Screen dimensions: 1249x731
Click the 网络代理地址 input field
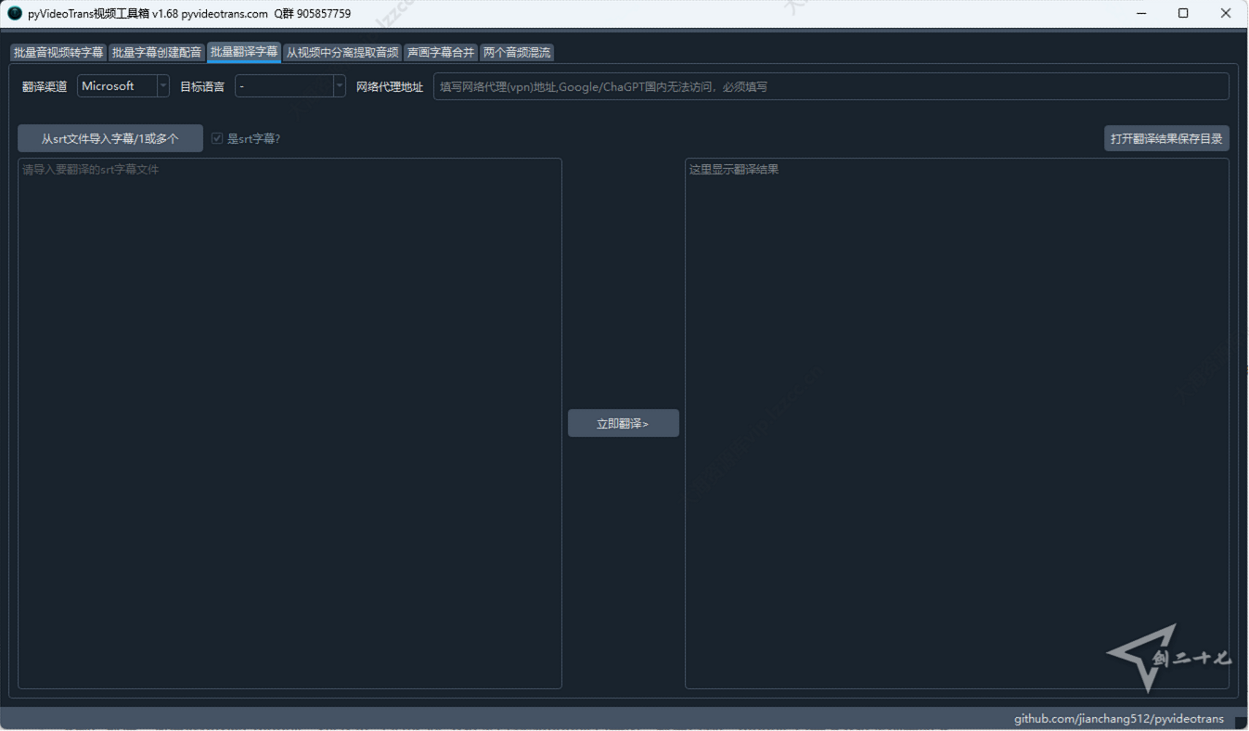point(831,86)
